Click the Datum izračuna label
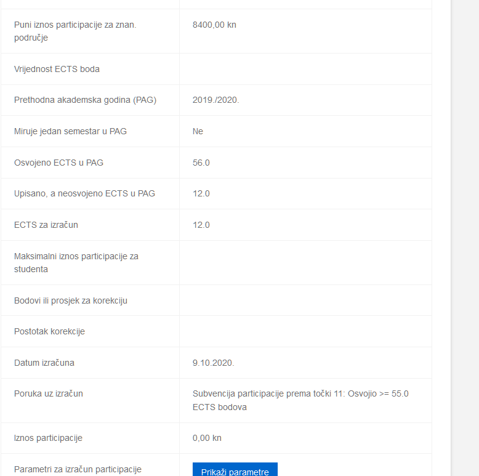 click(x=44, y=363)
